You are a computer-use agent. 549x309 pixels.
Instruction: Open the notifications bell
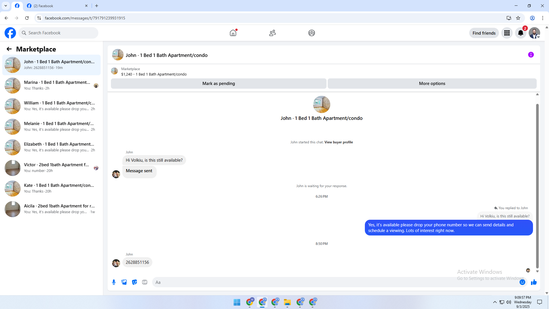pyautogui.click(x=521, y=33)
